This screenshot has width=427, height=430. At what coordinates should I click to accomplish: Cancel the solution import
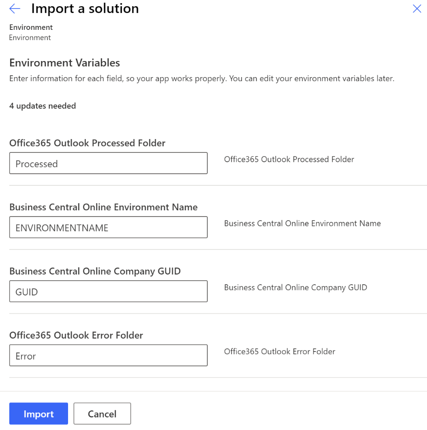coord(102,414)
